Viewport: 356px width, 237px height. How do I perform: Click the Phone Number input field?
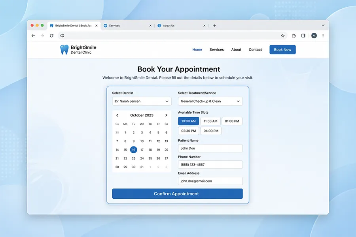[210, 165]
